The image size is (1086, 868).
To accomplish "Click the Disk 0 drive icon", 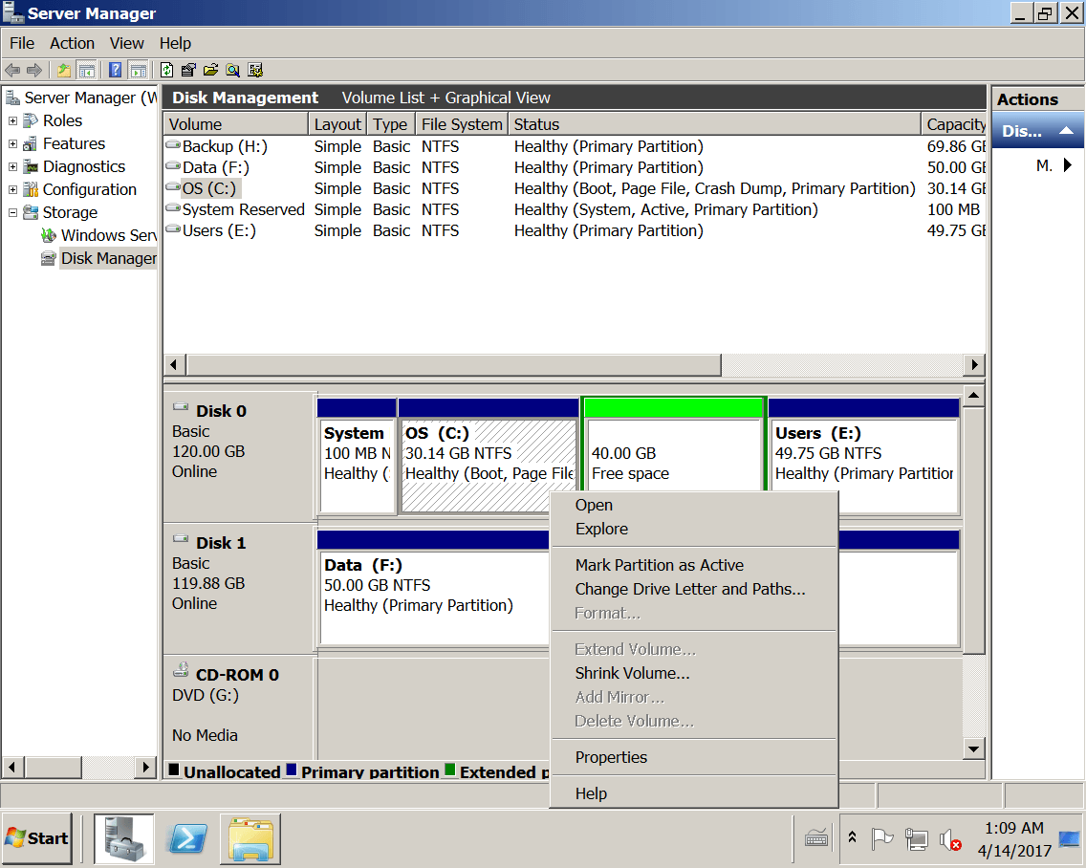I will point(181,407).
